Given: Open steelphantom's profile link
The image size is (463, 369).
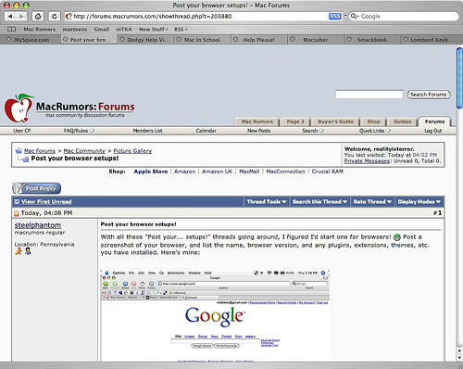Looking at the screenshot, I should click(38, 225).
